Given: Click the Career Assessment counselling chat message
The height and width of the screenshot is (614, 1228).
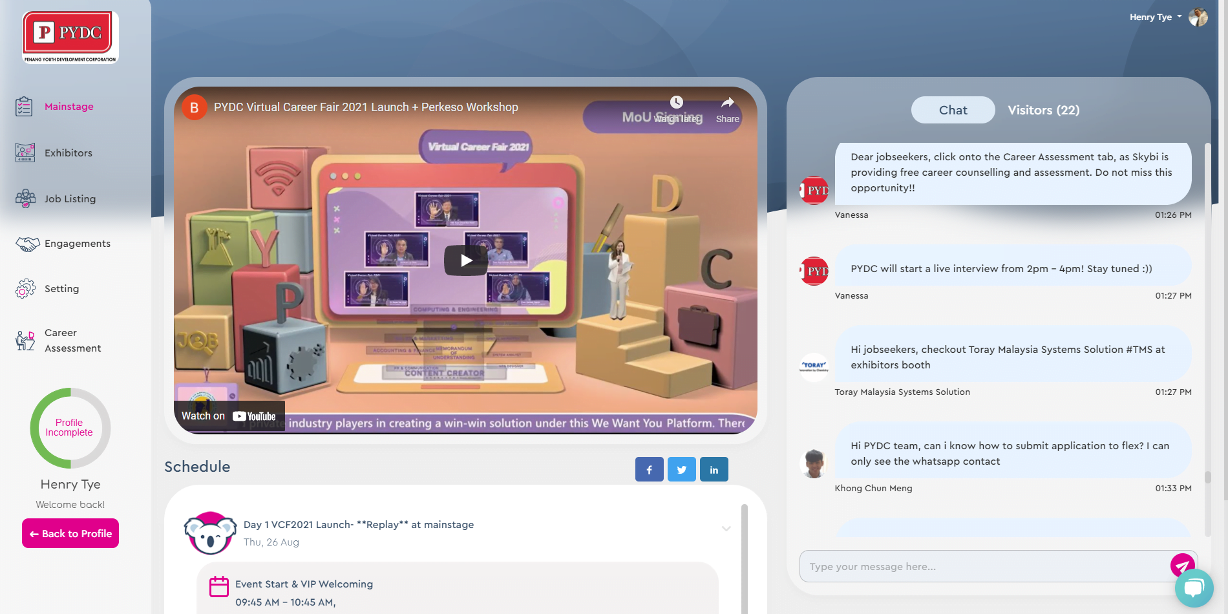Looking at the screenshot, I should click(x=1013, y=173).
